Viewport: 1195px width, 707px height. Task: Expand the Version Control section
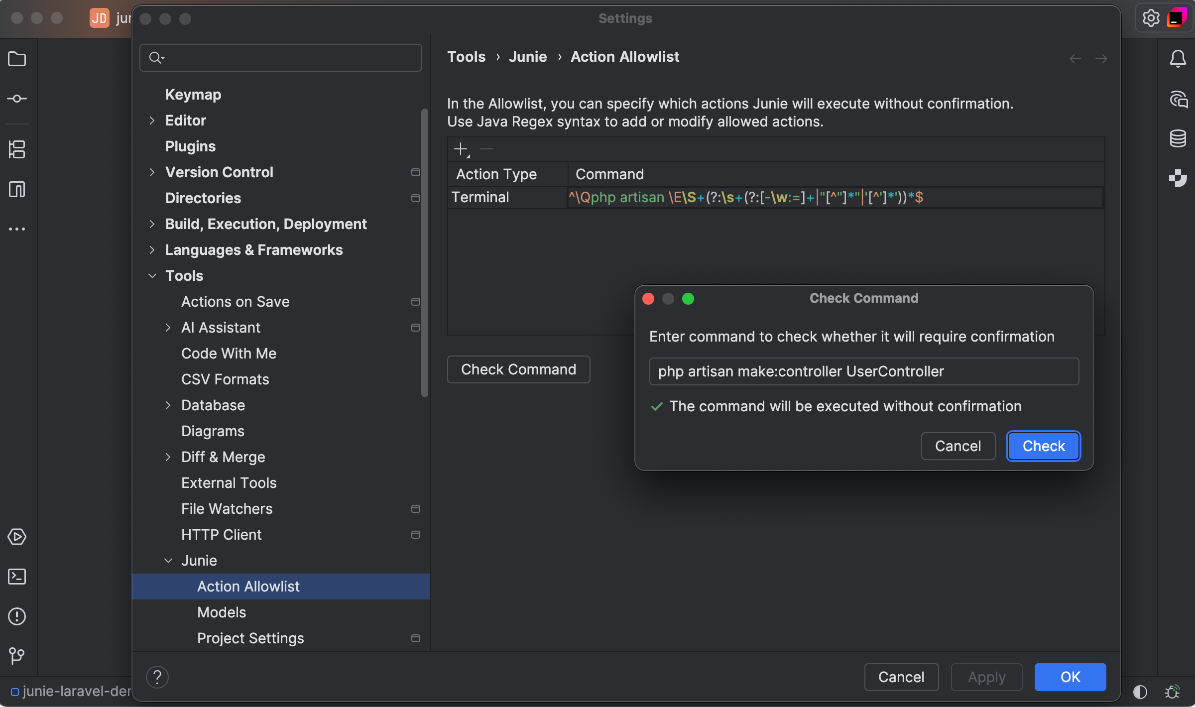[152, 172]
